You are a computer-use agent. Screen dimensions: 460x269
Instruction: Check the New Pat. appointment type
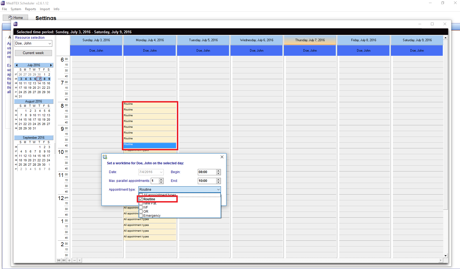click(x=141, y=203)
